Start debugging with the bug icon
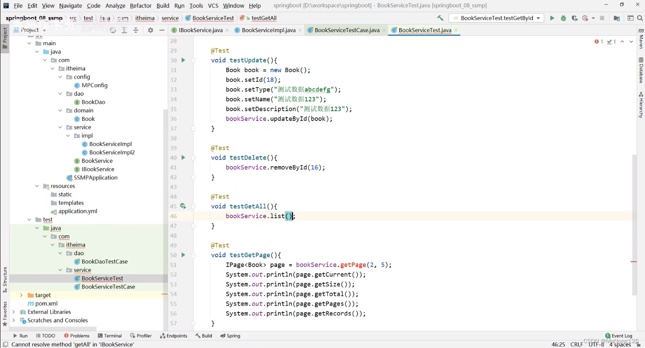The width and height of the screenshot is (645, 348). point(564,18)
